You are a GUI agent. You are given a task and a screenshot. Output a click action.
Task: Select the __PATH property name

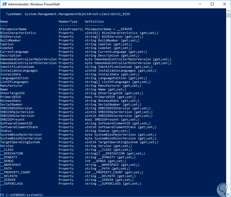click(6, 169)
